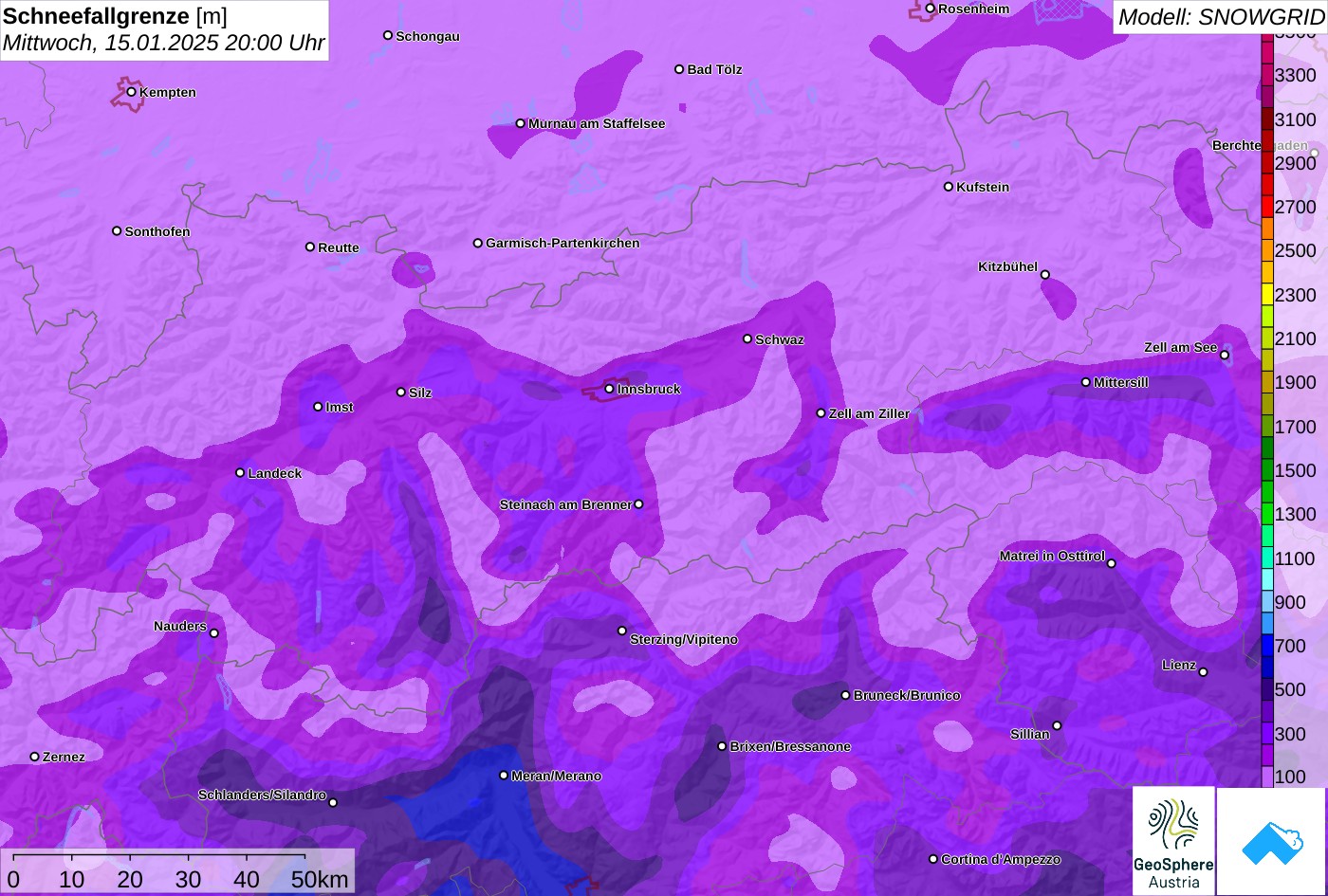The height and width of the screenshot is (896, 1328).
Task: Click the yellow legend swatch near 2300
Action: point(1267,295)
